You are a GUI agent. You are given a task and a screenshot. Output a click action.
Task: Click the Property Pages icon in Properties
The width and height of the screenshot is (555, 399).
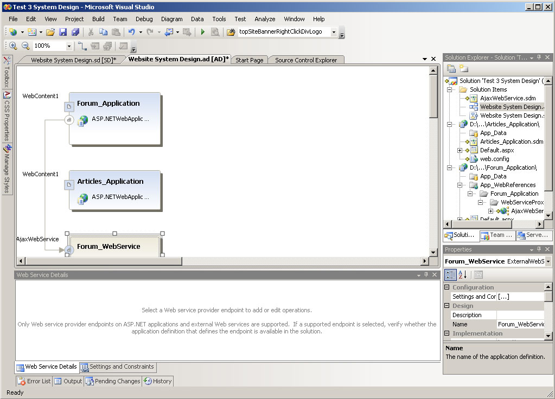coord(478,274)
